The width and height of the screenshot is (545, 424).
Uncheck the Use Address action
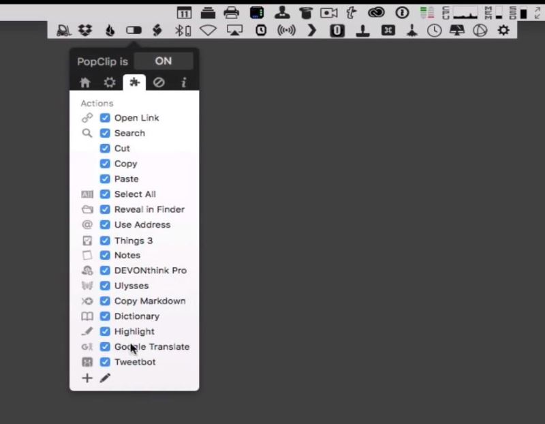pos(105,225)
